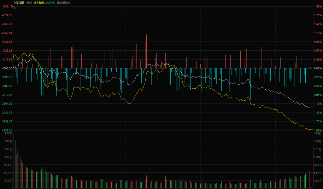Click the green 1.99% label at bottom of right axis
Image resolution: width=323 pixels, height=189 pixels.
[x=318, y=130]
